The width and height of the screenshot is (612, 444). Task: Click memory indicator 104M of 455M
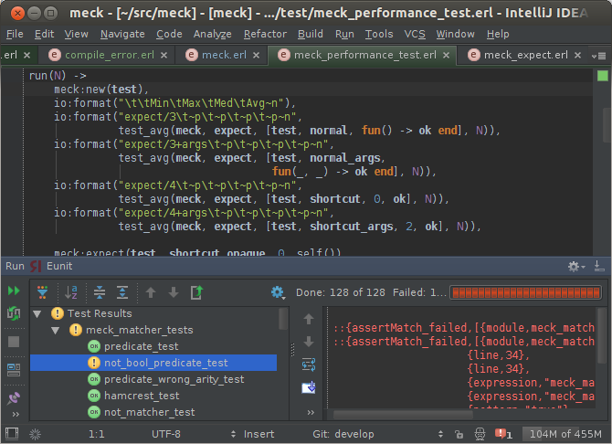tap(565, 434)
